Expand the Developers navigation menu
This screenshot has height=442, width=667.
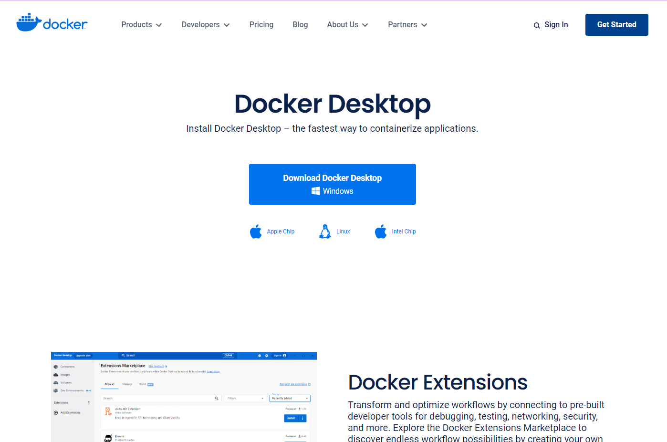click(x=205, y=25)
